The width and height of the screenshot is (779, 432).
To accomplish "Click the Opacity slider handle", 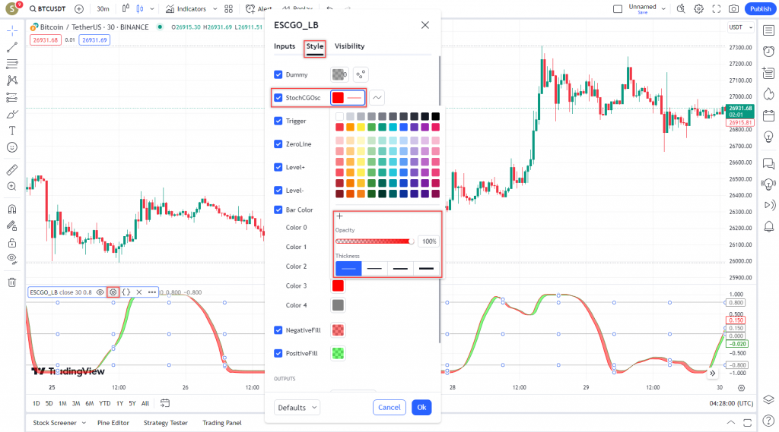I will click(412, 241).
